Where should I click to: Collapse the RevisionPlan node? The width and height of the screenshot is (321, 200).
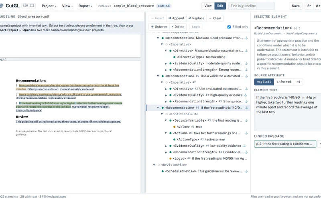[154, 165]
